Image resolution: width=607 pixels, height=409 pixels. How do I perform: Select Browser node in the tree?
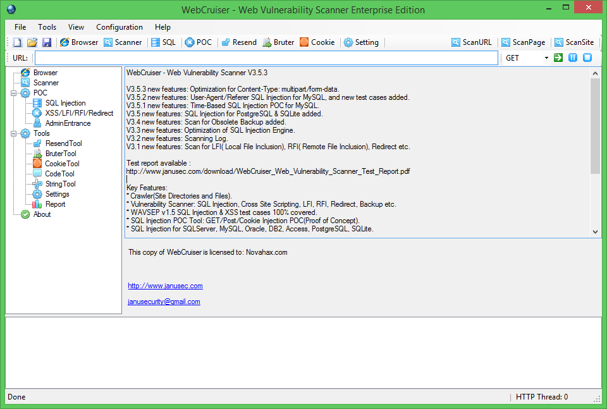pos(46,72)
